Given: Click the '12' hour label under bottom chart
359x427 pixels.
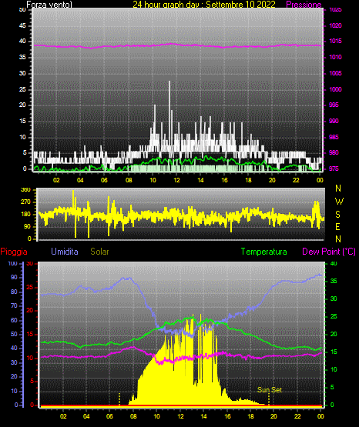Looking at the screenshot, I should pyautogui.click(x=180, y=416).
